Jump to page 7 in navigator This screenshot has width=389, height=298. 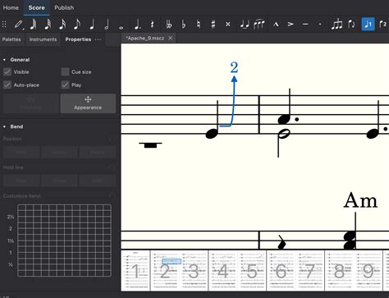pos(310,271)
